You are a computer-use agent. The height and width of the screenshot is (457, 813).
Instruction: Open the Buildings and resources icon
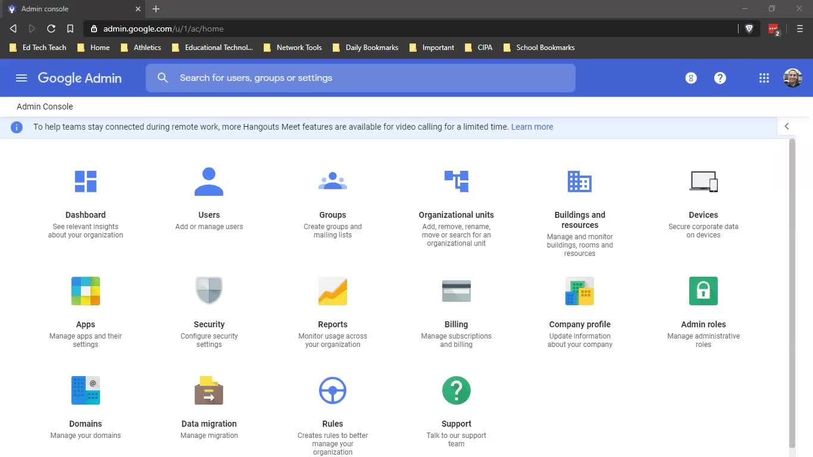(580, 181)
